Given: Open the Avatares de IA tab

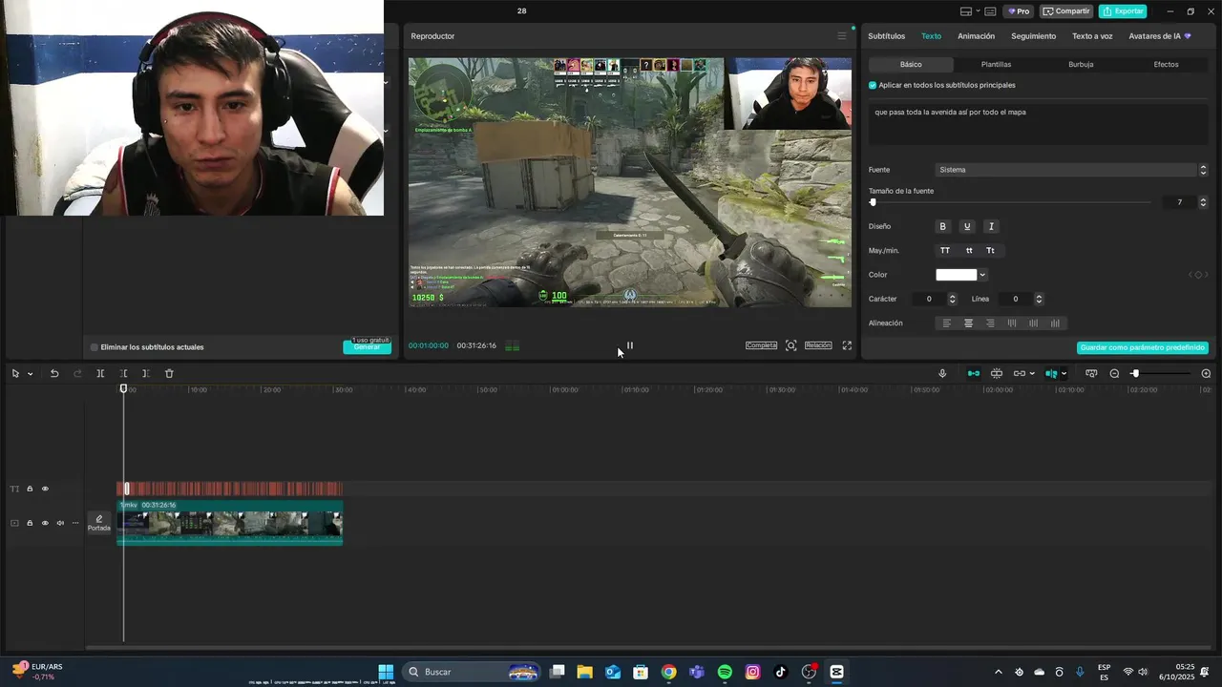Looking at the screenshot, I should click(1159, 36).
